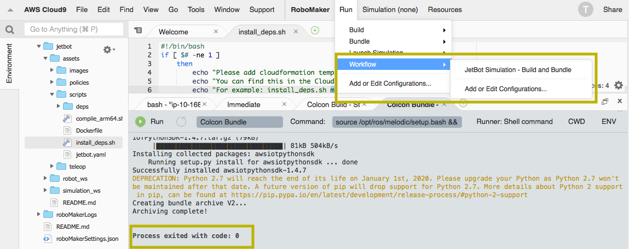Viewport: 629px width, 249px height.
Task: Collapse the menu bar arrow icon
Action: tap(10, 10)
